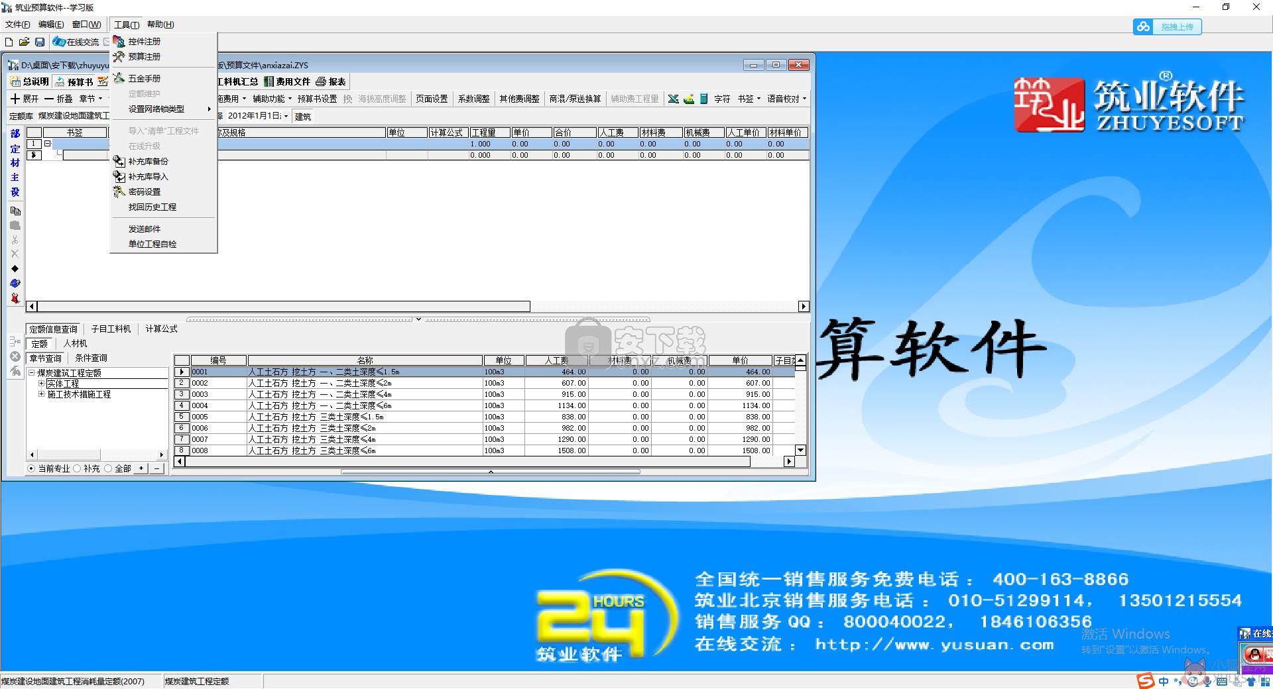
Task: Click the 材 icon in left sidebar
Action: click(x=15, y=163)
